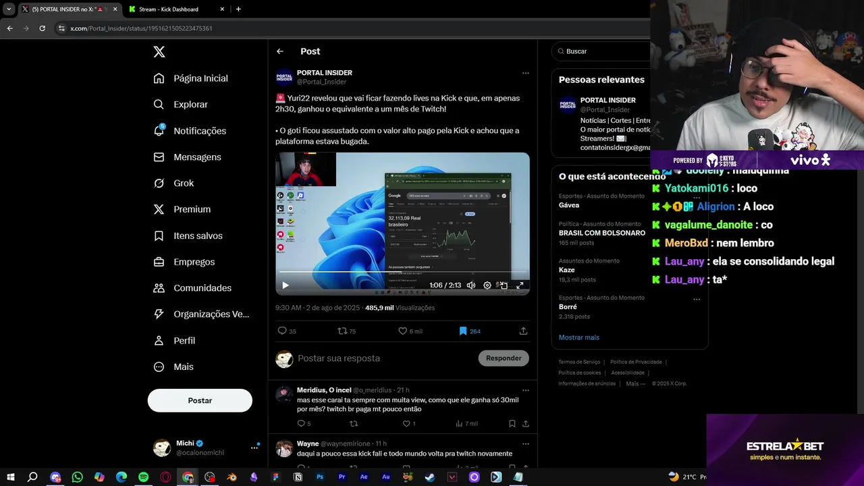The image size is (864, 486).
Task: Open Termos de Serviço link
Action: [x=579, y=362]
